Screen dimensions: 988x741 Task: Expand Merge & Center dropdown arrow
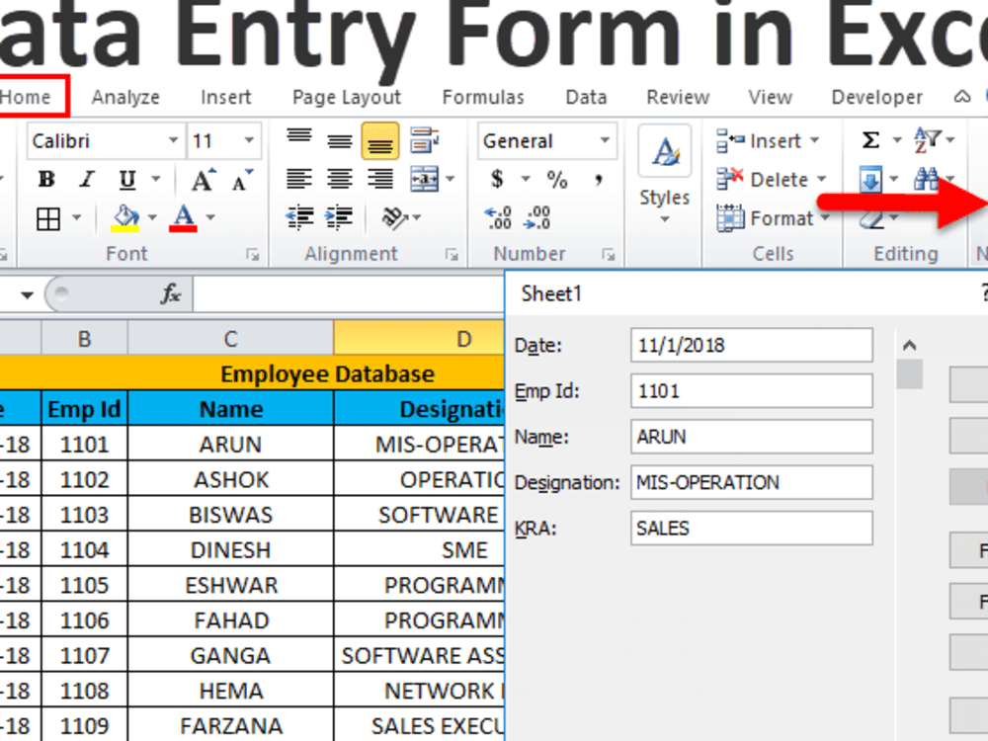click(x=450, y=179)
